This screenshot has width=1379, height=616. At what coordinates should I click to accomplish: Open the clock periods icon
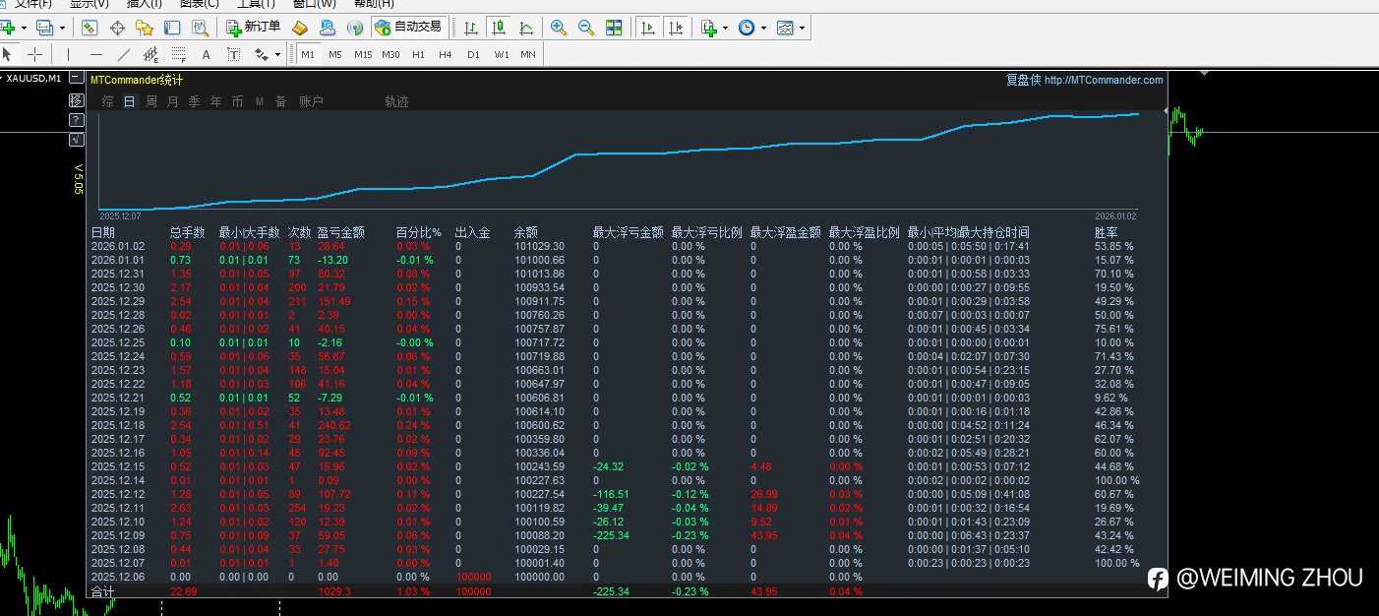coord(747,28)
